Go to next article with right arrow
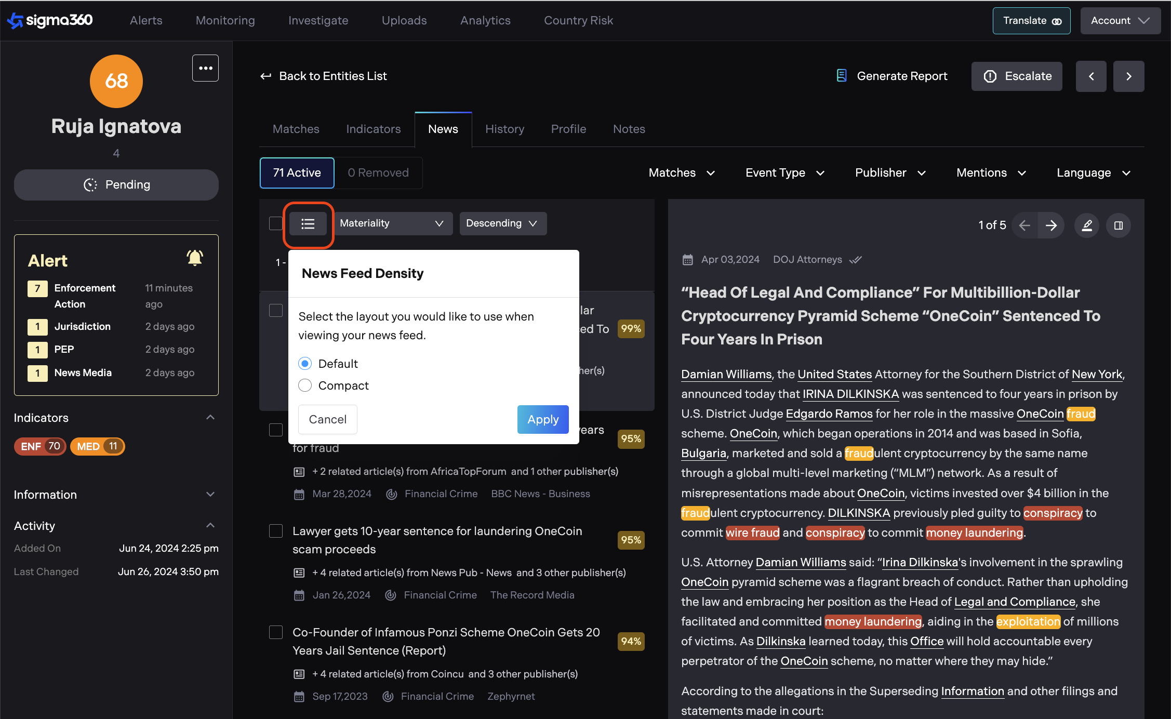This screenshot has height=719, width=1171. tap(1051, 225)
